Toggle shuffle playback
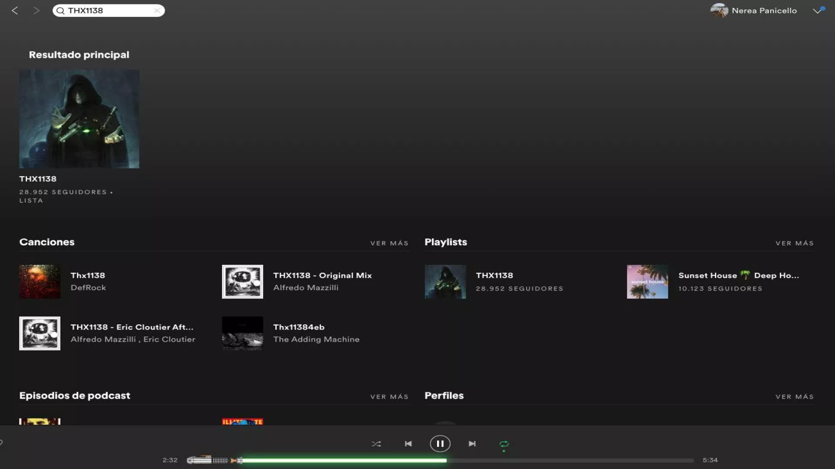The width and height of the screenshot is (835, 469). pyautogui.click(x=376, y=444)
